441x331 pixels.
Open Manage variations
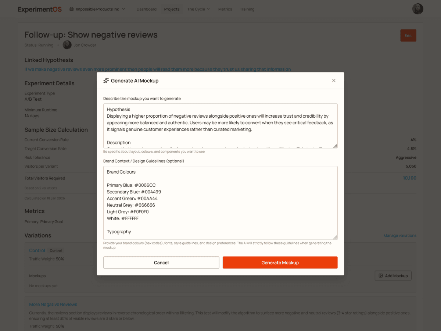point(399,235)
